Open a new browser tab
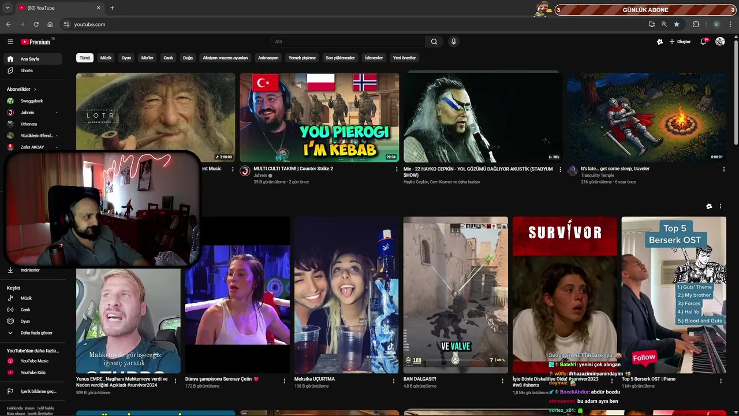 [112, 8]
